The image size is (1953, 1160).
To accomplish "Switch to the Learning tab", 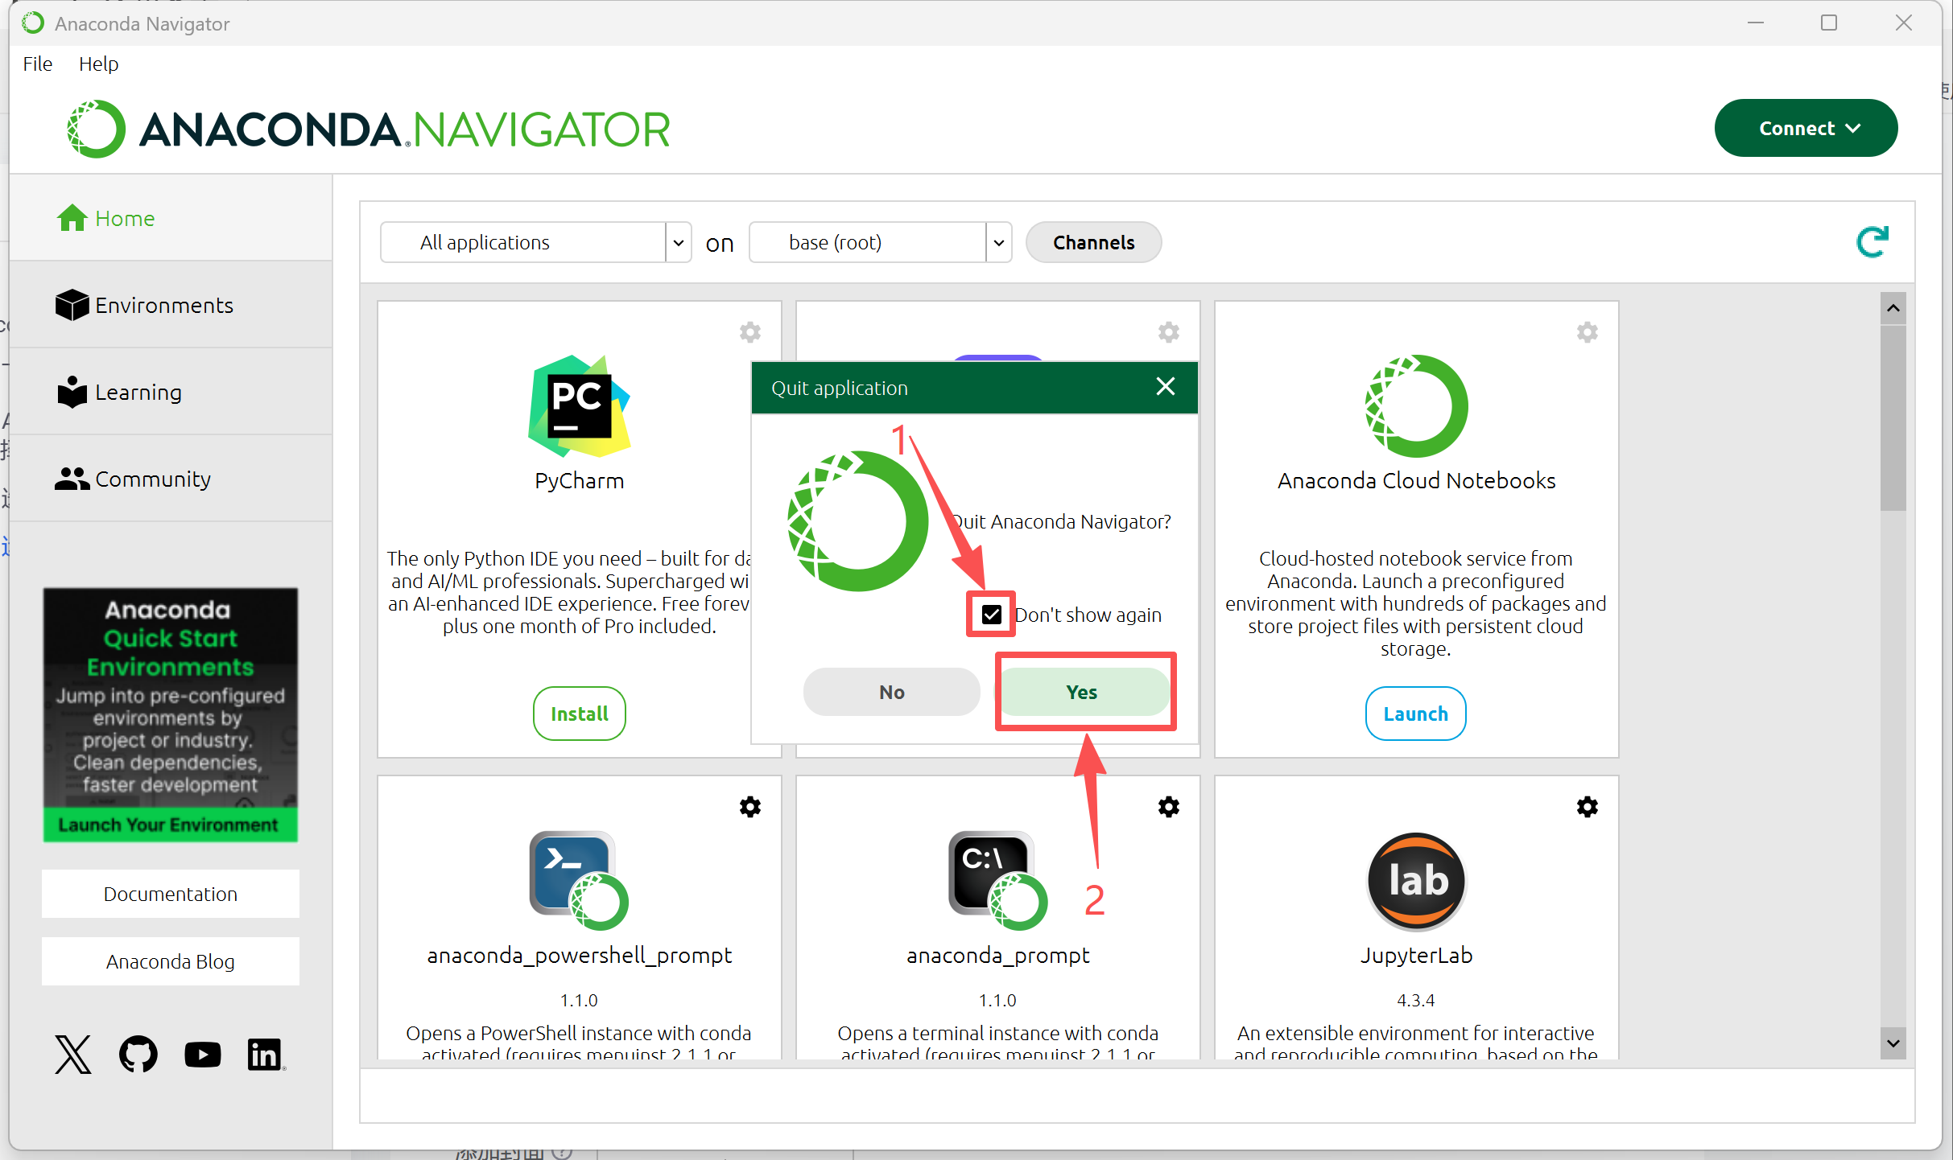I will coord(171,392).
